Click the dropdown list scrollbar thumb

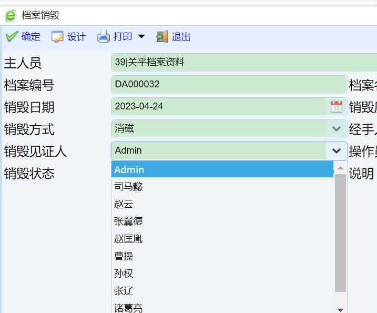pos(340,231)
